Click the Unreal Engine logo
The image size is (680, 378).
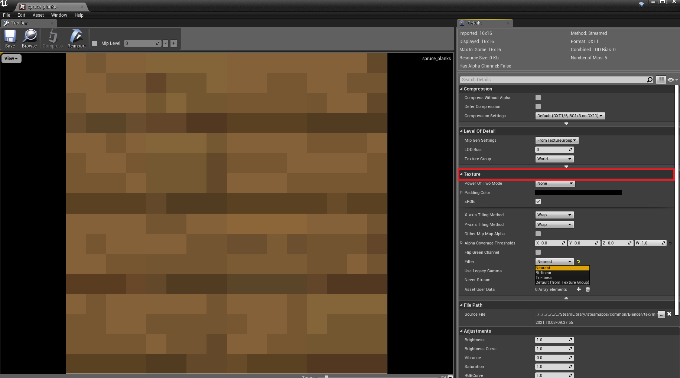tap(4, 4)
